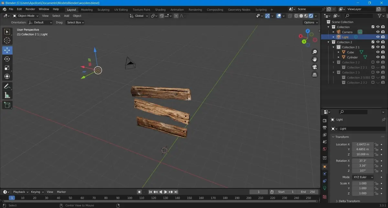Select the Rotate tool
The height and width of the screenshot is (208, 388).
click(7, 59)
